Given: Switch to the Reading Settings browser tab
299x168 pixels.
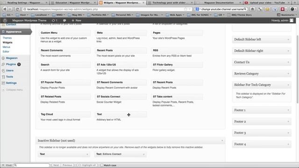Looking at the screenshot, I should 25,3.
